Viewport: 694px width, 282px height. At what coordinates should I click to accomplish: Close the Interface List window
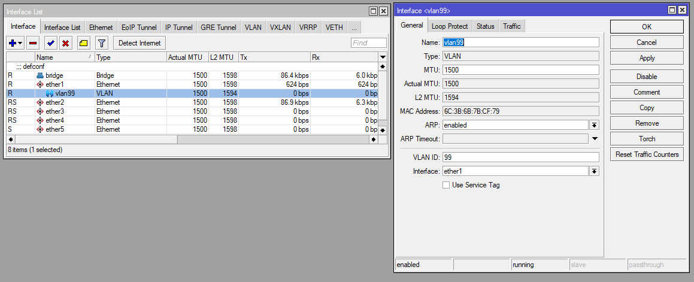[383, 11]
